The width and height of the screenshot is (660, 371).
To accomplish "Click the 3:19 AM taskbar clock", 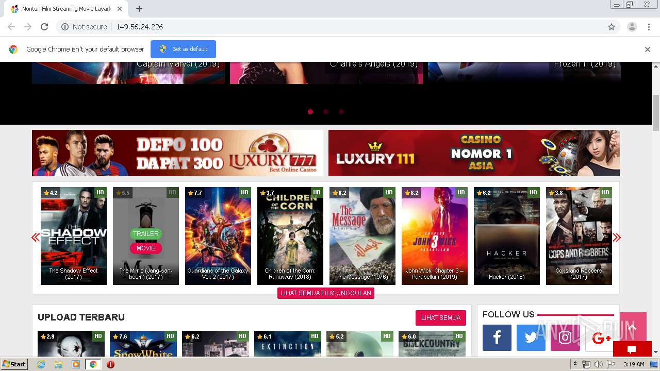I will point(634,364).
